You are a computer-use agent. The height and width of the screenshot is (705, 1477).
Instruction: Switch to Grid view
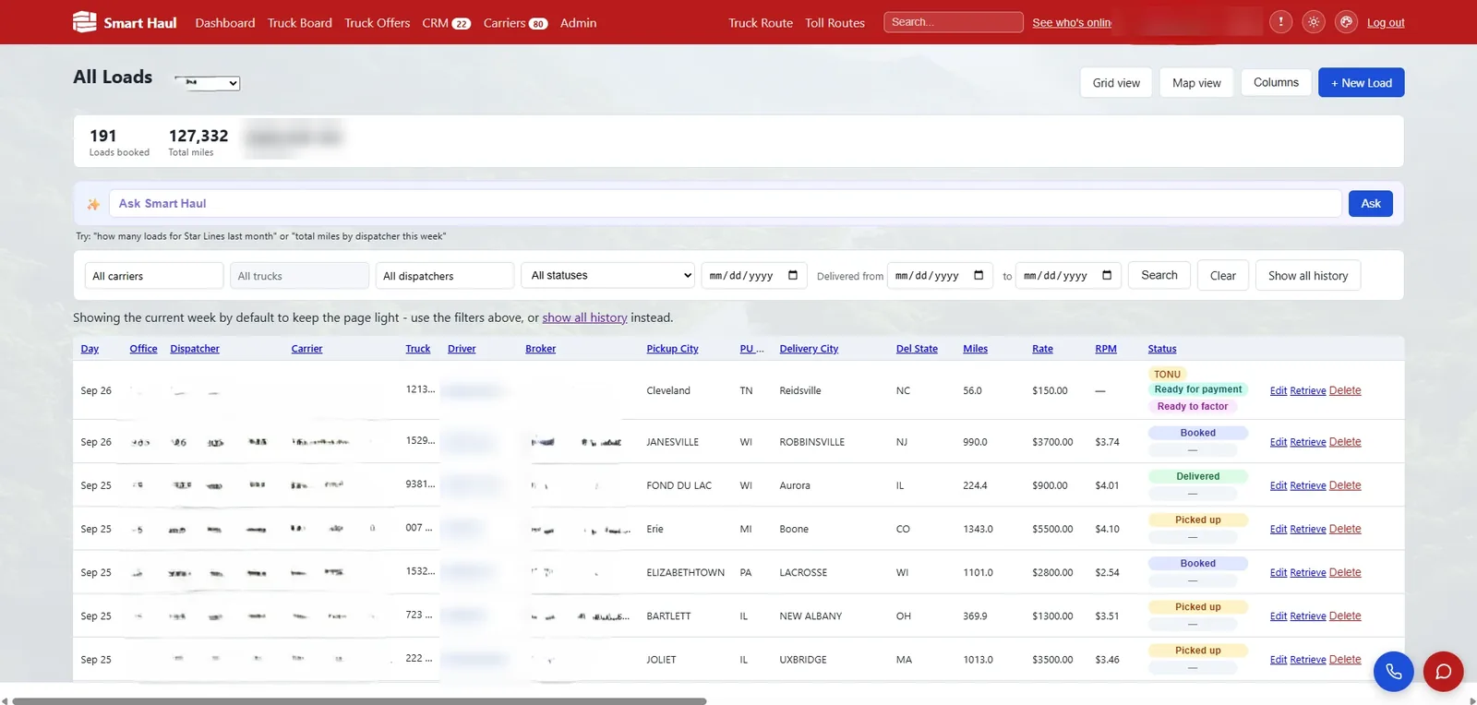click(1116, 82)
